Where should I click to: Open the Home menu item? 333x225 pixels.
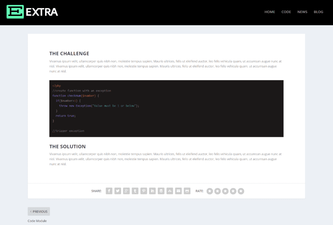[x=270, y=12]
